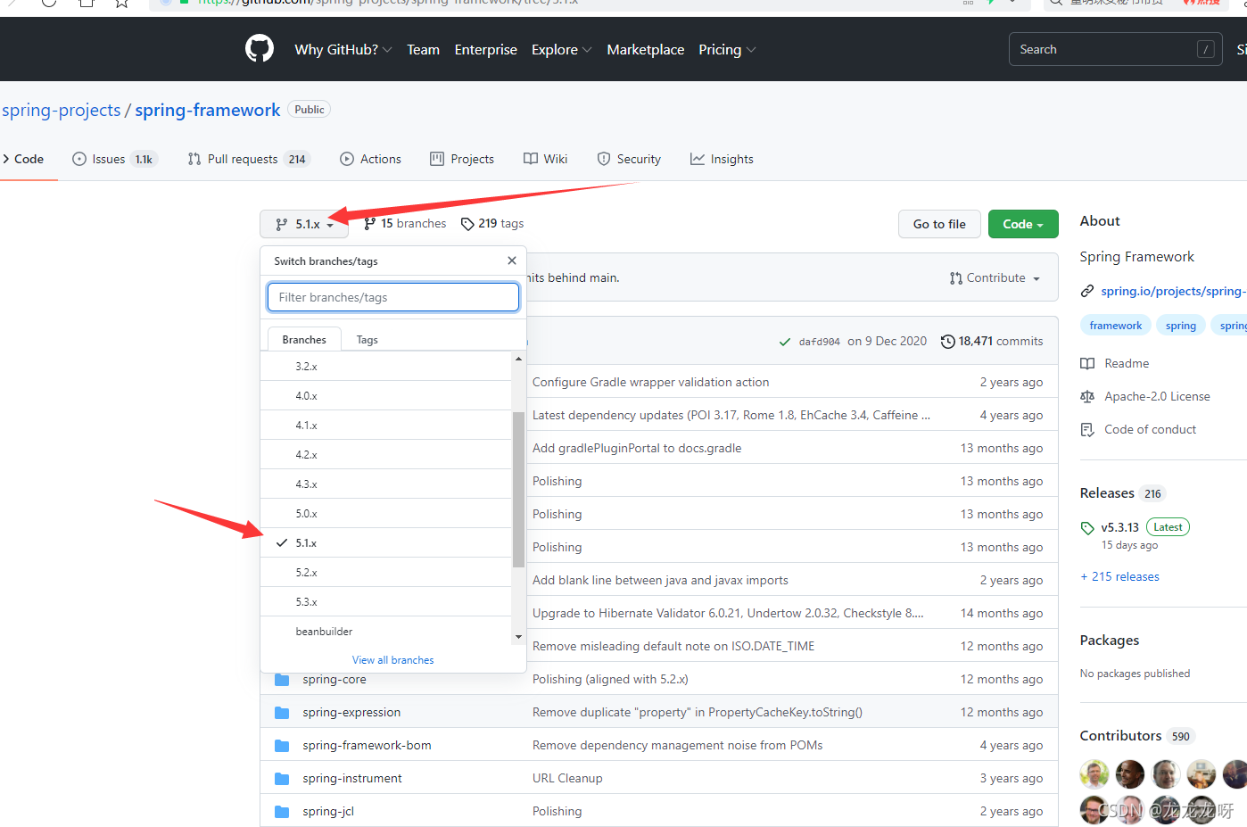
Task: Open the spring-core folder
Action: [334, 679]
